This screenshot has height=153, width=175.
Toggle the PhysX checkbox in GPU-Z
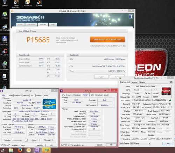pyautogui.click(x=149, y=139)
